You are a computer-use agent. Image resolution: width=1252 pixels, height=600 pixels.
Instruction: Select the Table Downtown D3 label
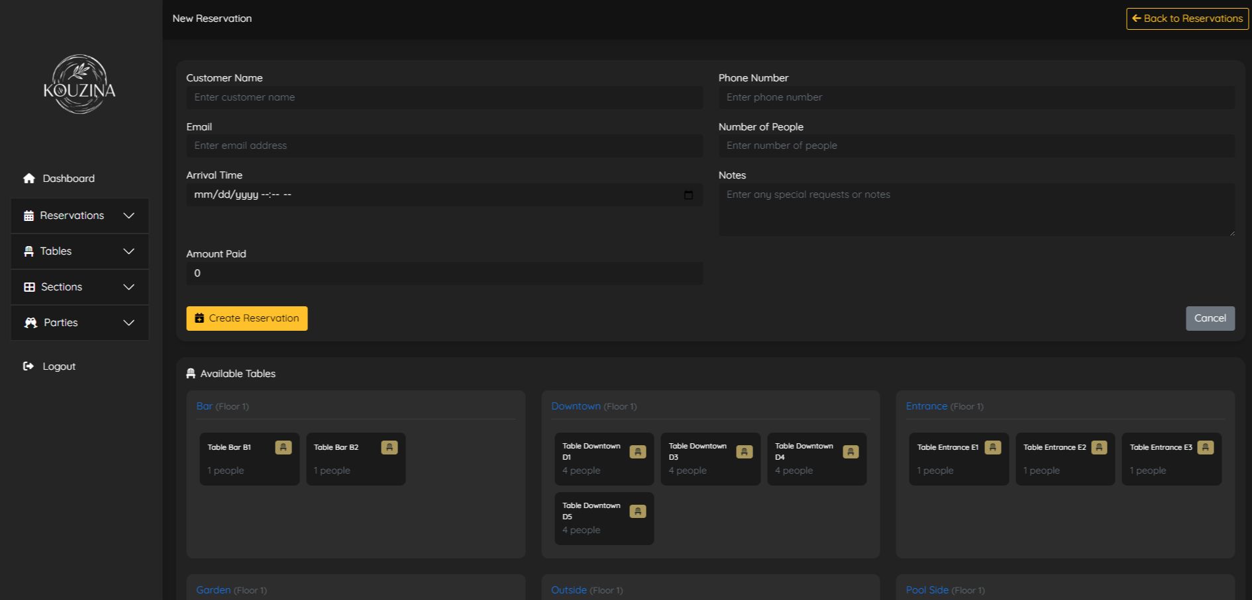coord(698,452)
